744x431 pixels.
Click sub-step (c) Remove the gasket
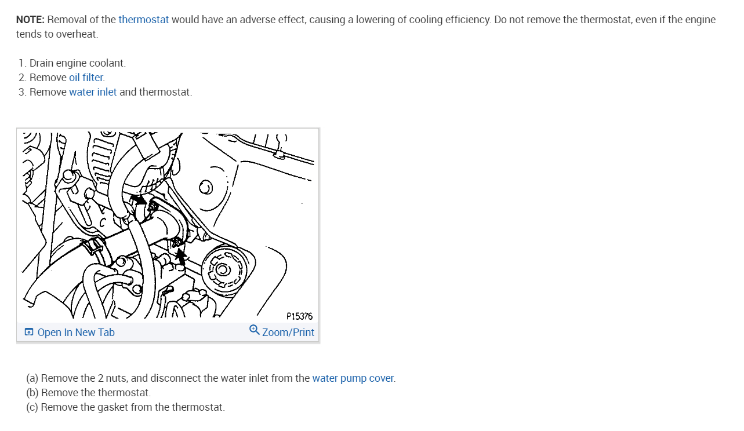[x=125, y=407]
